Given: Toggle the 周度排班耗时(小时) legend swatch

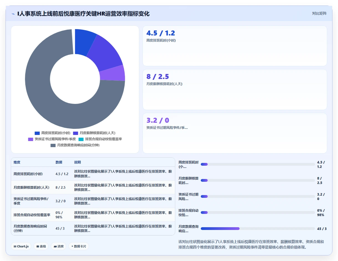Looking at the screenshot, I should point(37,133).
